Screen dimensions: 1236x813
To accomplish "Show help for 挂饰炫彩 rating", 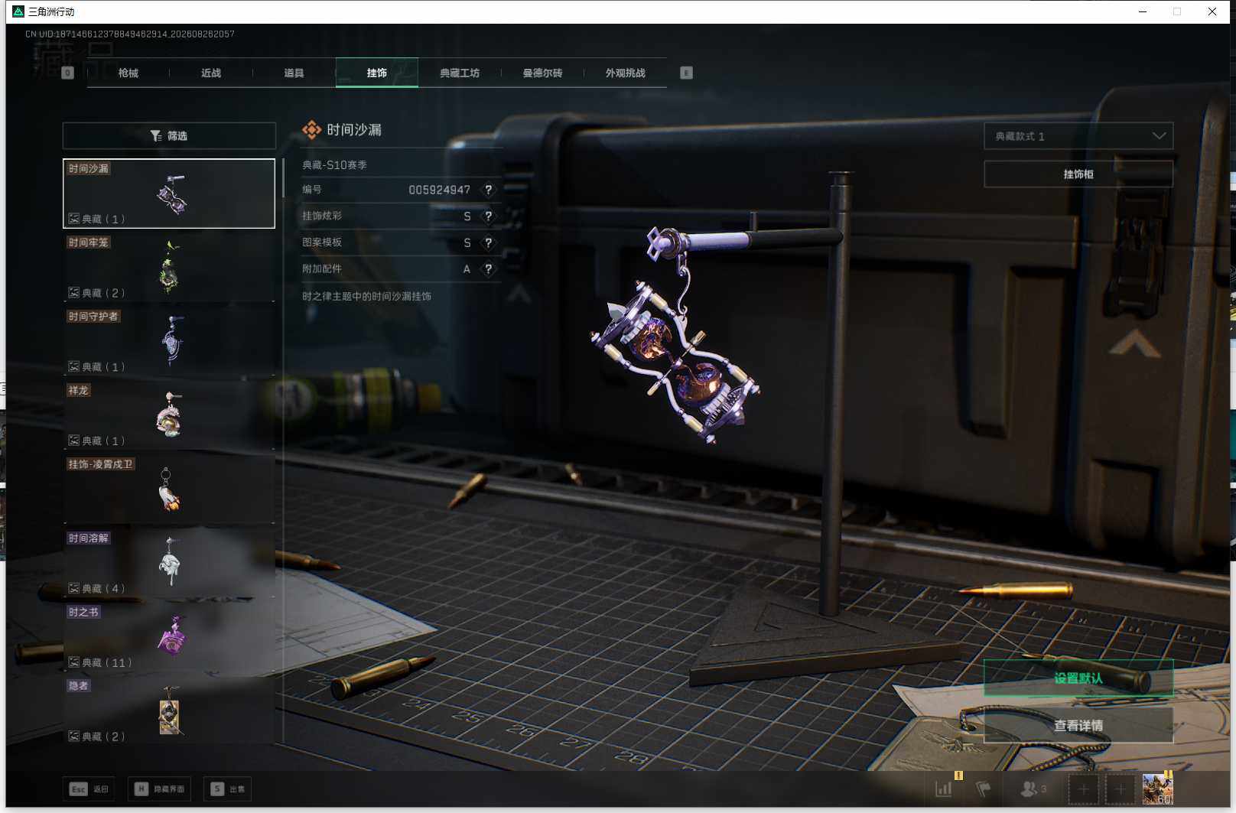I will [489, 216].
